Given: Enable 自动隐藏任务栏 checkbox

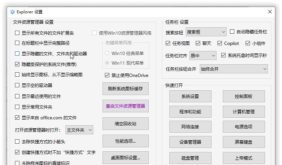Looking at the screenshot, I should point(232,32).
